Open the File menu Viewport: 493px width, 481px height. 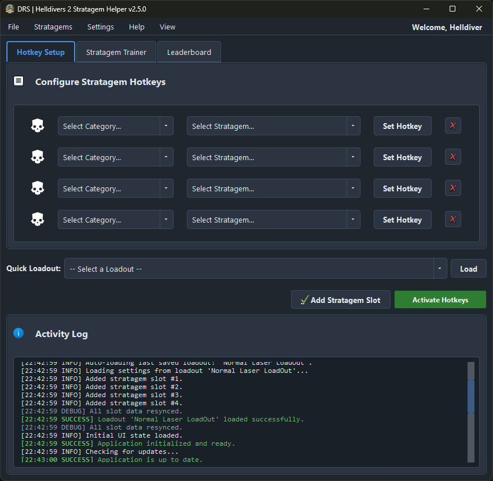(x=13, y=27)
